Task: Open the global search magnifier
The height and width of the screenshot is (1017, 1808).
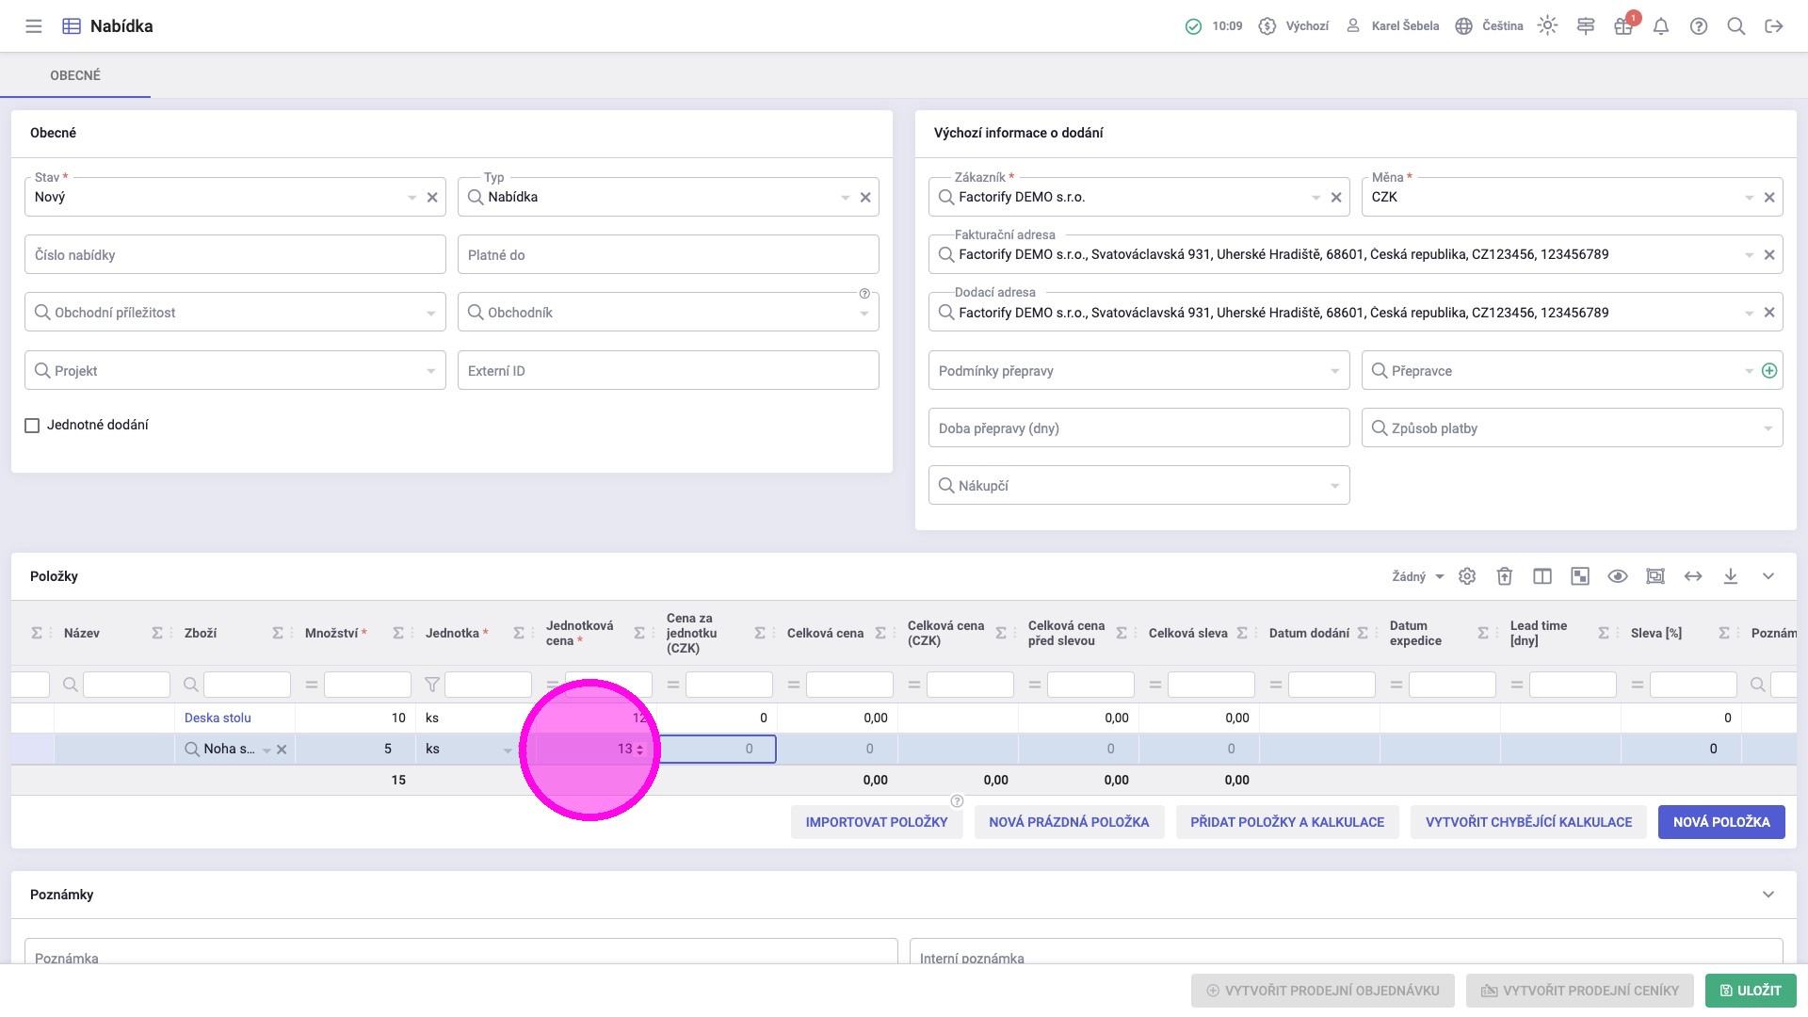Action: [x=1736, y=26]
